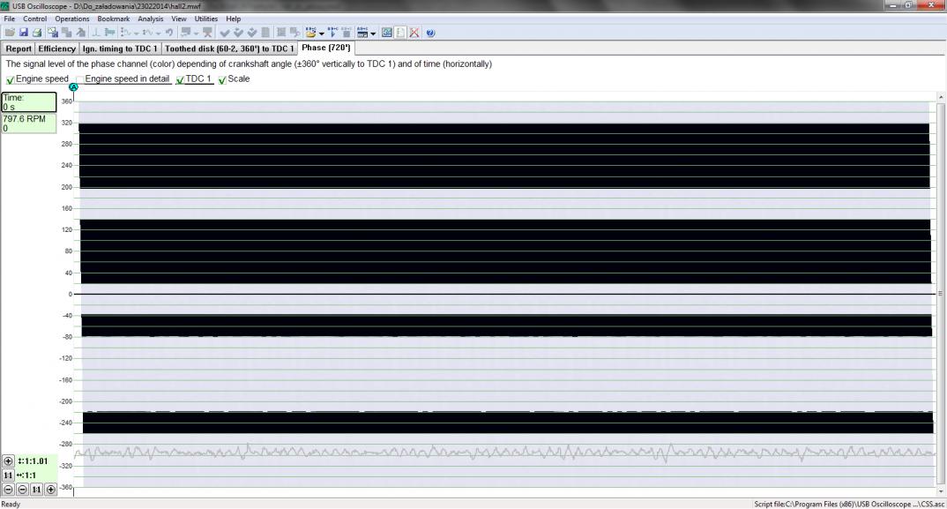Switch to the Report tab

[19, 49]
